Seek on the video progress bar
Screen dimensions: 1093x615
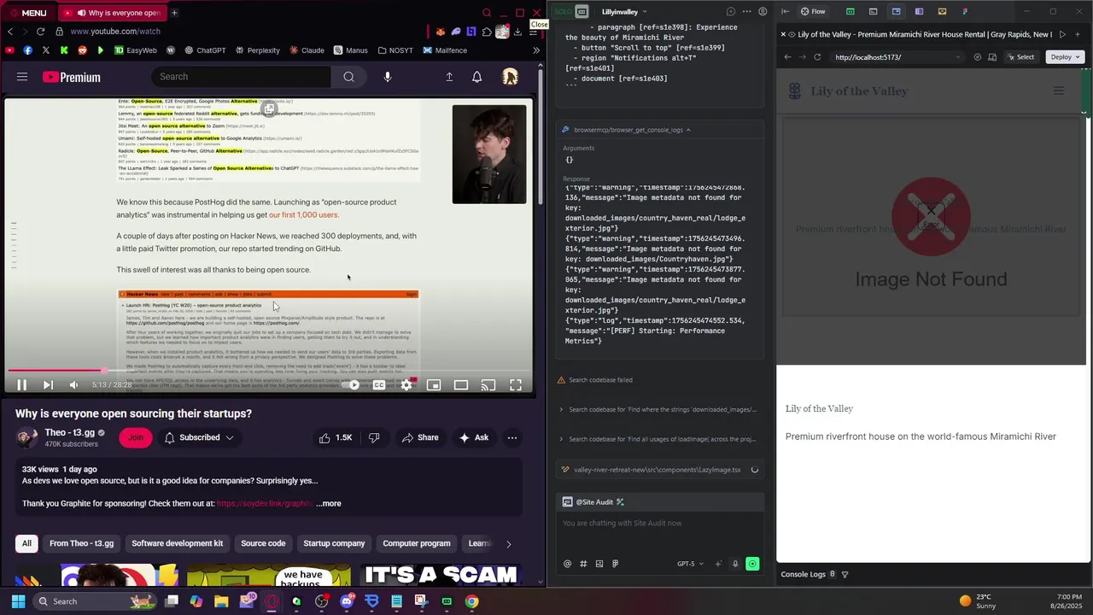pyautogui.click(x=269, y=371)
